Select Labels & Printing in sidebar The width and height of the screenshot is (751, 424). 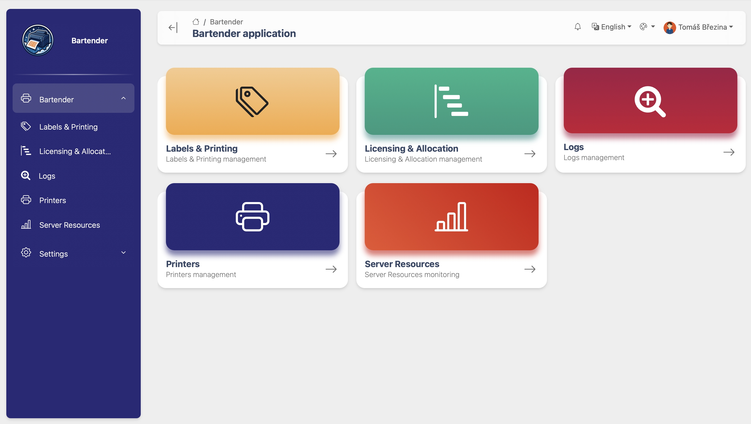(x=68, y=127)
